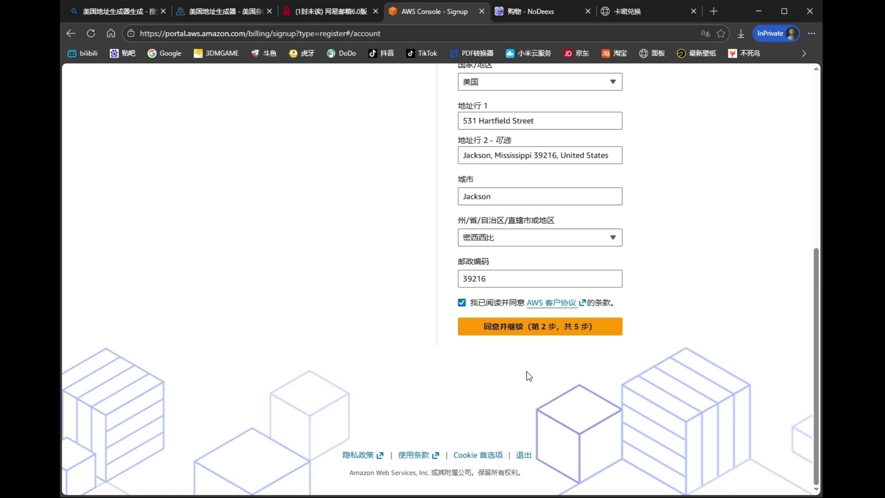Click the 同意并继续 orange button

tap(540, 326)
